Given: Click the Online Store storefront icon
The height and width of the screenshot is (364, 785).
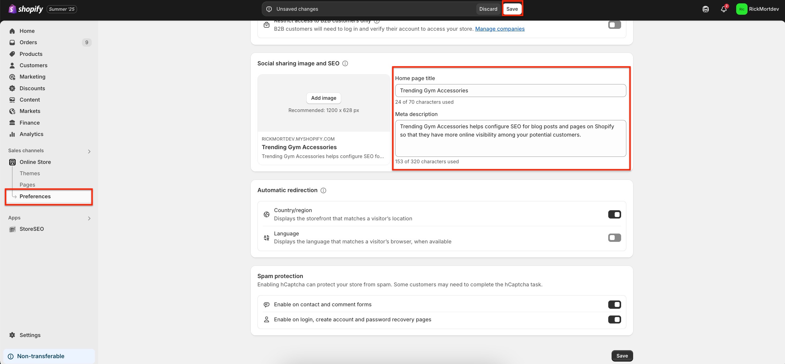Looking at the screenshot, I should (x=12, y=162).
